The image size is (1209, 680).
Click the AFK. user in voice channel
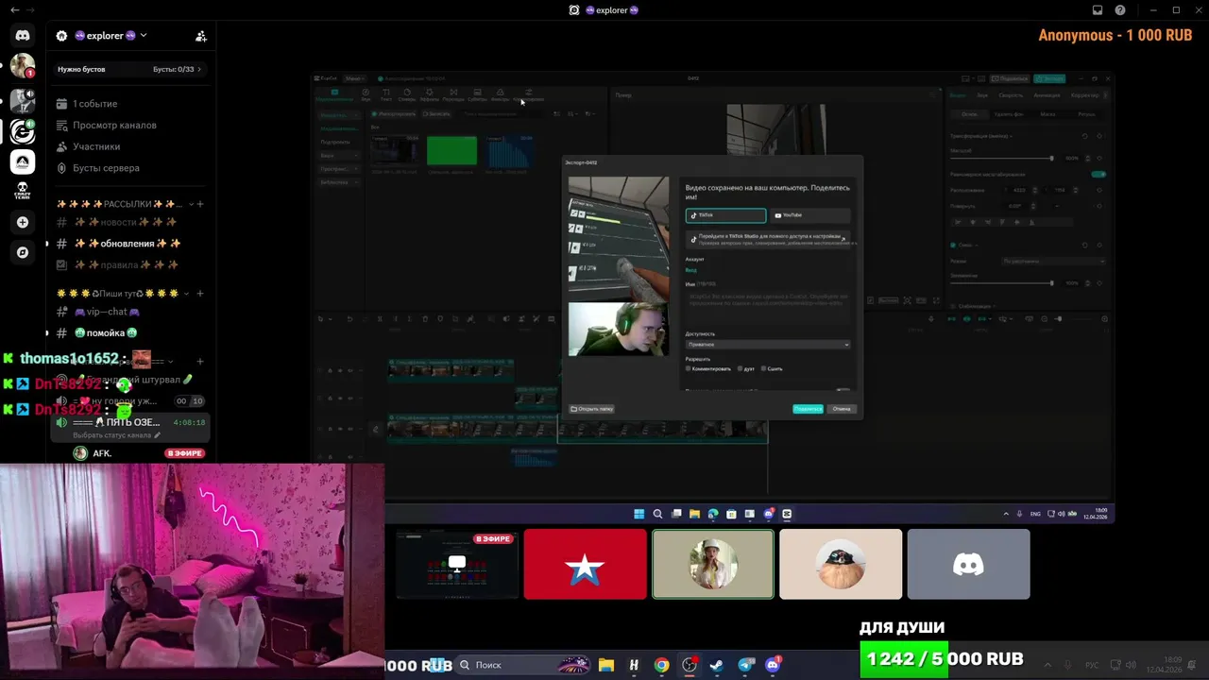[x=102, y=453]
